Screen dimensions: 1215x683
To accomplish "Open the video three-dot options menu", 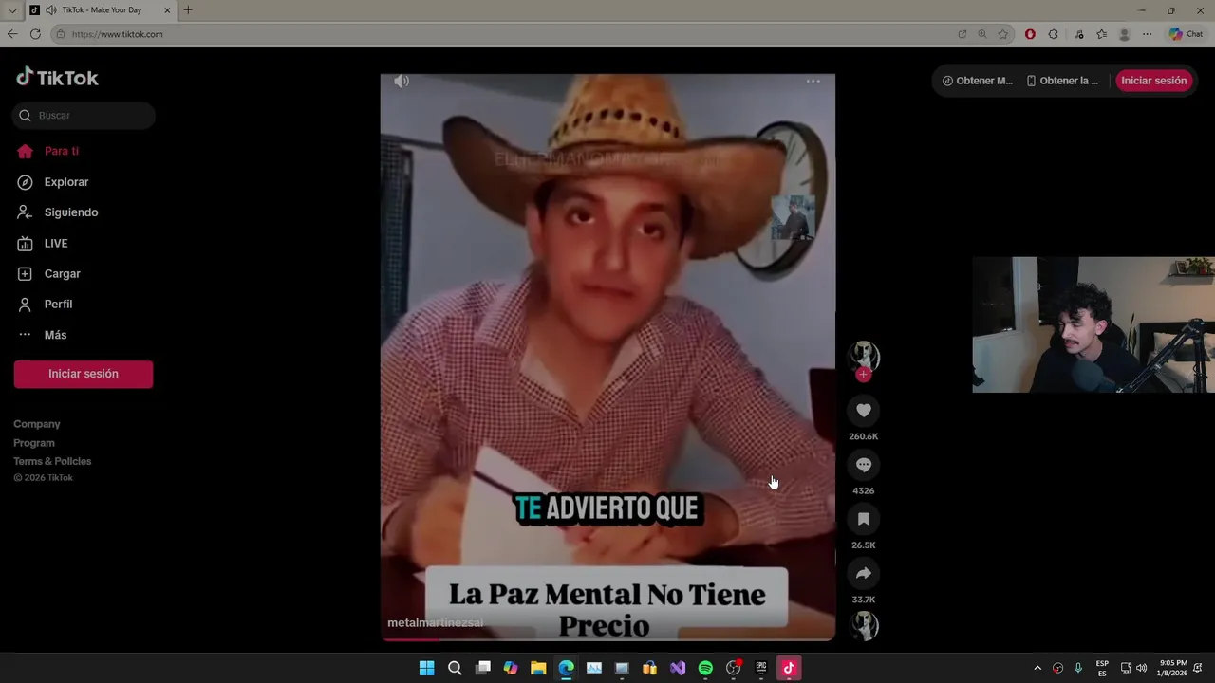I will pos(813,82).
